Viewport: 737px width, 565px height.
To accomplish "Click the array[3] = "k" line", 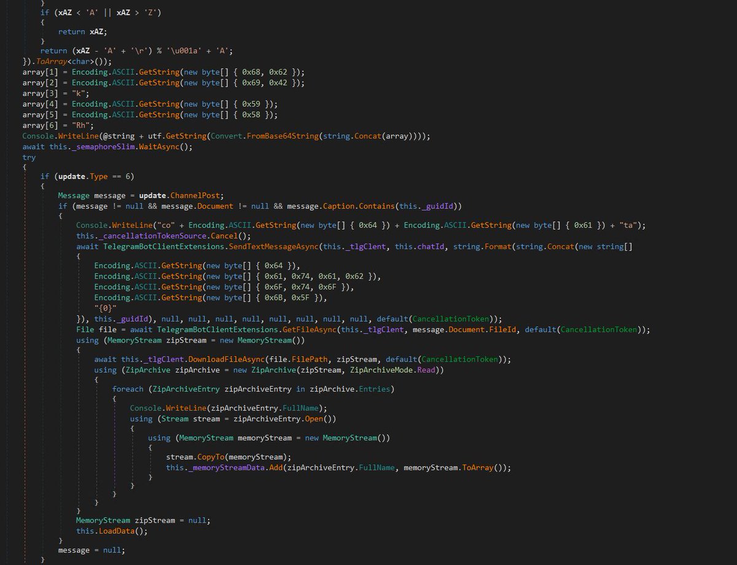I will (x=56, y=93).
